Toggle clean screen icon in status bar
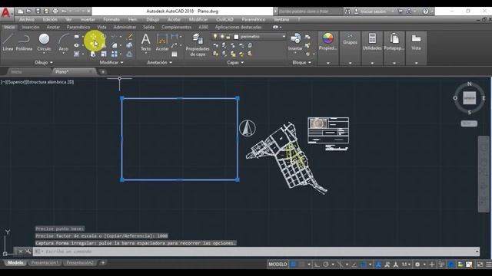This screenshot has width=492, height=276. point(480,264)
